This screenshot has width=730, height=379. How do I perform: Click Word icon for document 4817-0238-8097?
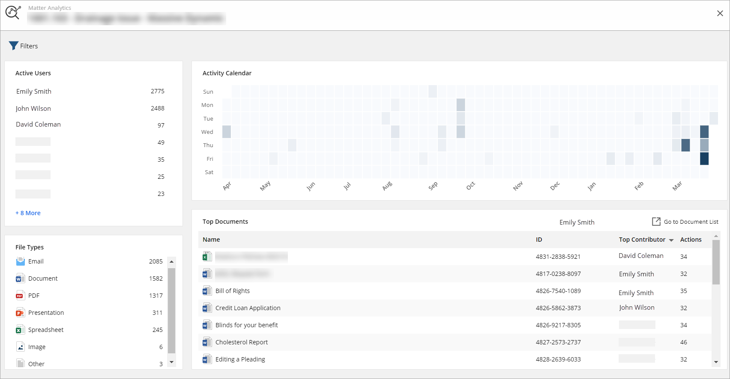pyautogui.click(x=207, y=273)
